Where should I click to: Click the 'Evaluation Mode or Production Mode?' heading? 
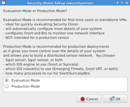pos(35,11)
